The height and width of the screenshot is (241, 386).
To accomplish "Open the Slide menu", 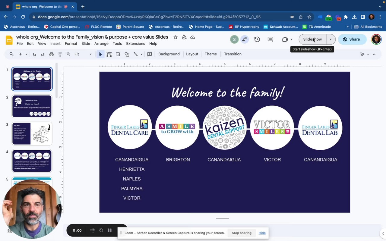I will tap(86, 43).
